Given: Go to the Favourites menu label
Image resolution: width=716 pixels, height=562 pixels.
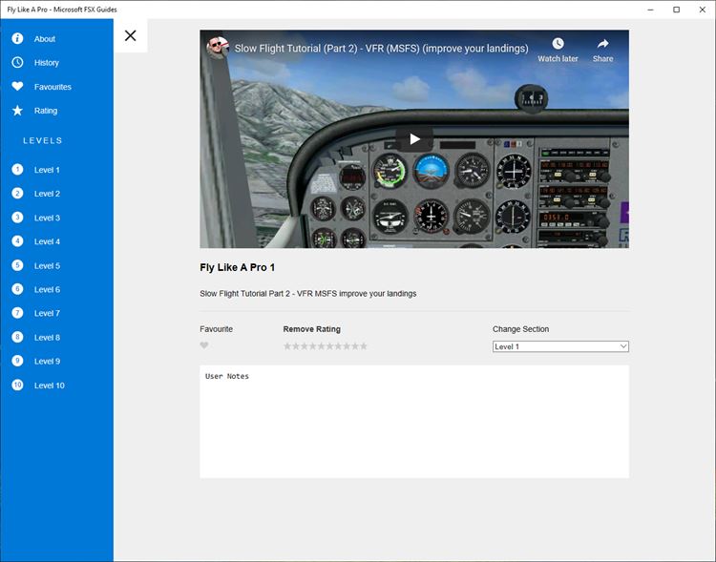Looking at the screenshot, I should click(x=53, y=87).
